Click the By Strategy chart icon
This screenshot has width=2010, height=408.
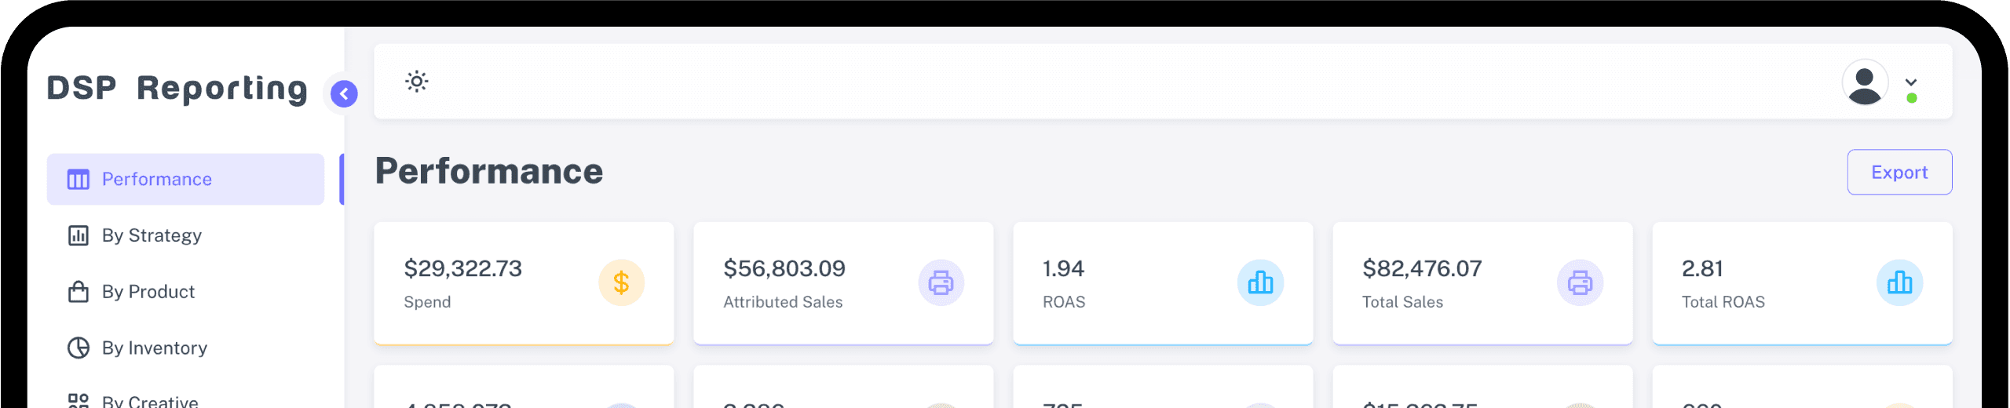[x=79, y=235]
